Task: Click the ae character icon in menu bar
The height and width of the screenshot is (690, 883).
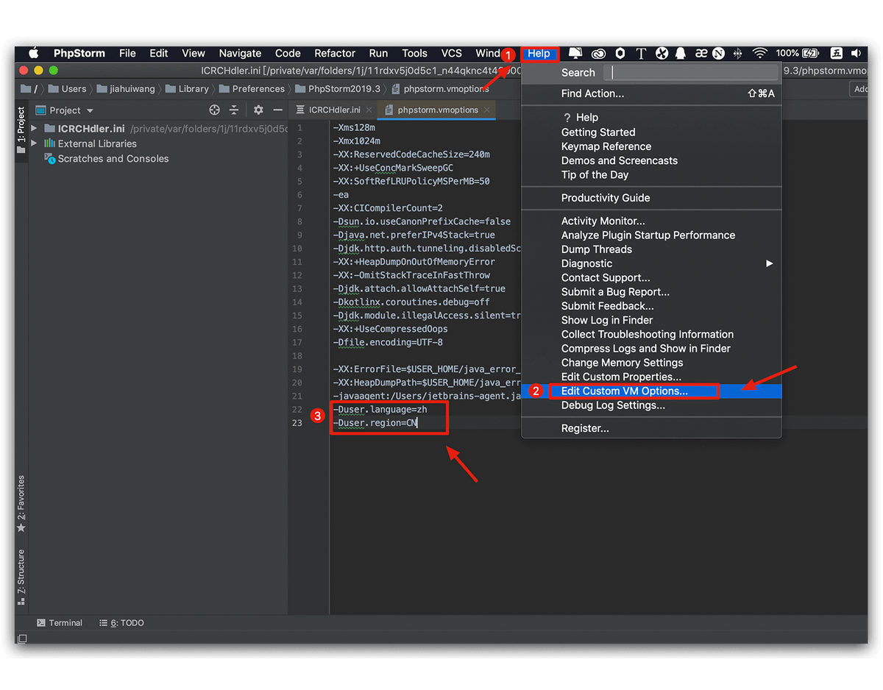Action: tap(701, 53)
